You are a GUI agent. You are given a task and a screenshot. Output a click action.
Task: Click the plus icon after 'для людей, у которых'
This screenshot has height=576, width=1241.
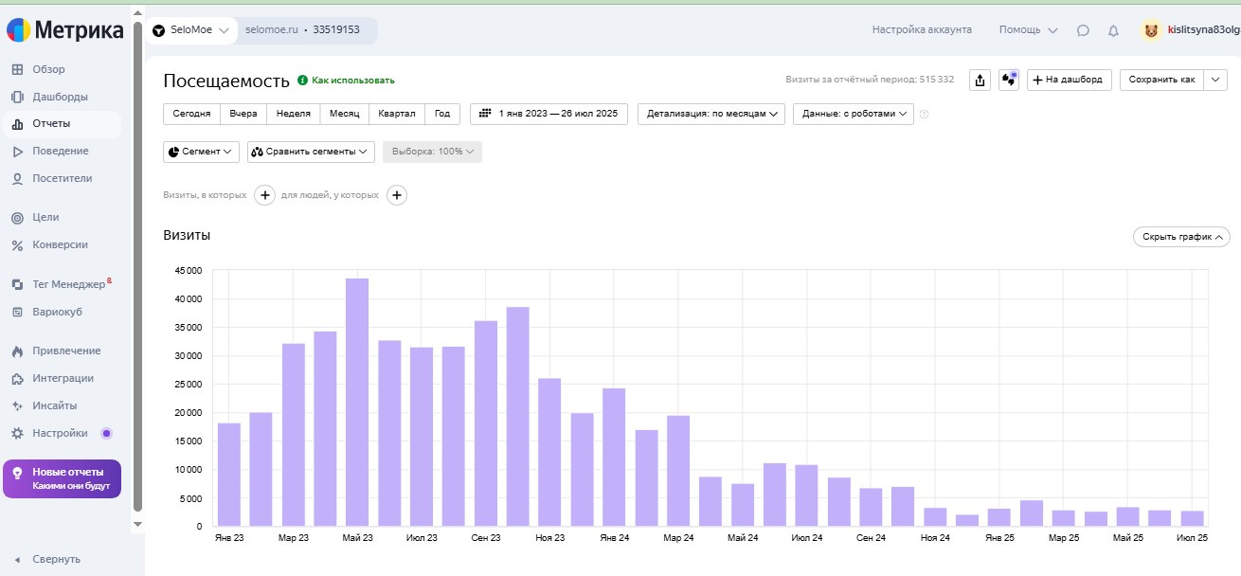[397, 195]
